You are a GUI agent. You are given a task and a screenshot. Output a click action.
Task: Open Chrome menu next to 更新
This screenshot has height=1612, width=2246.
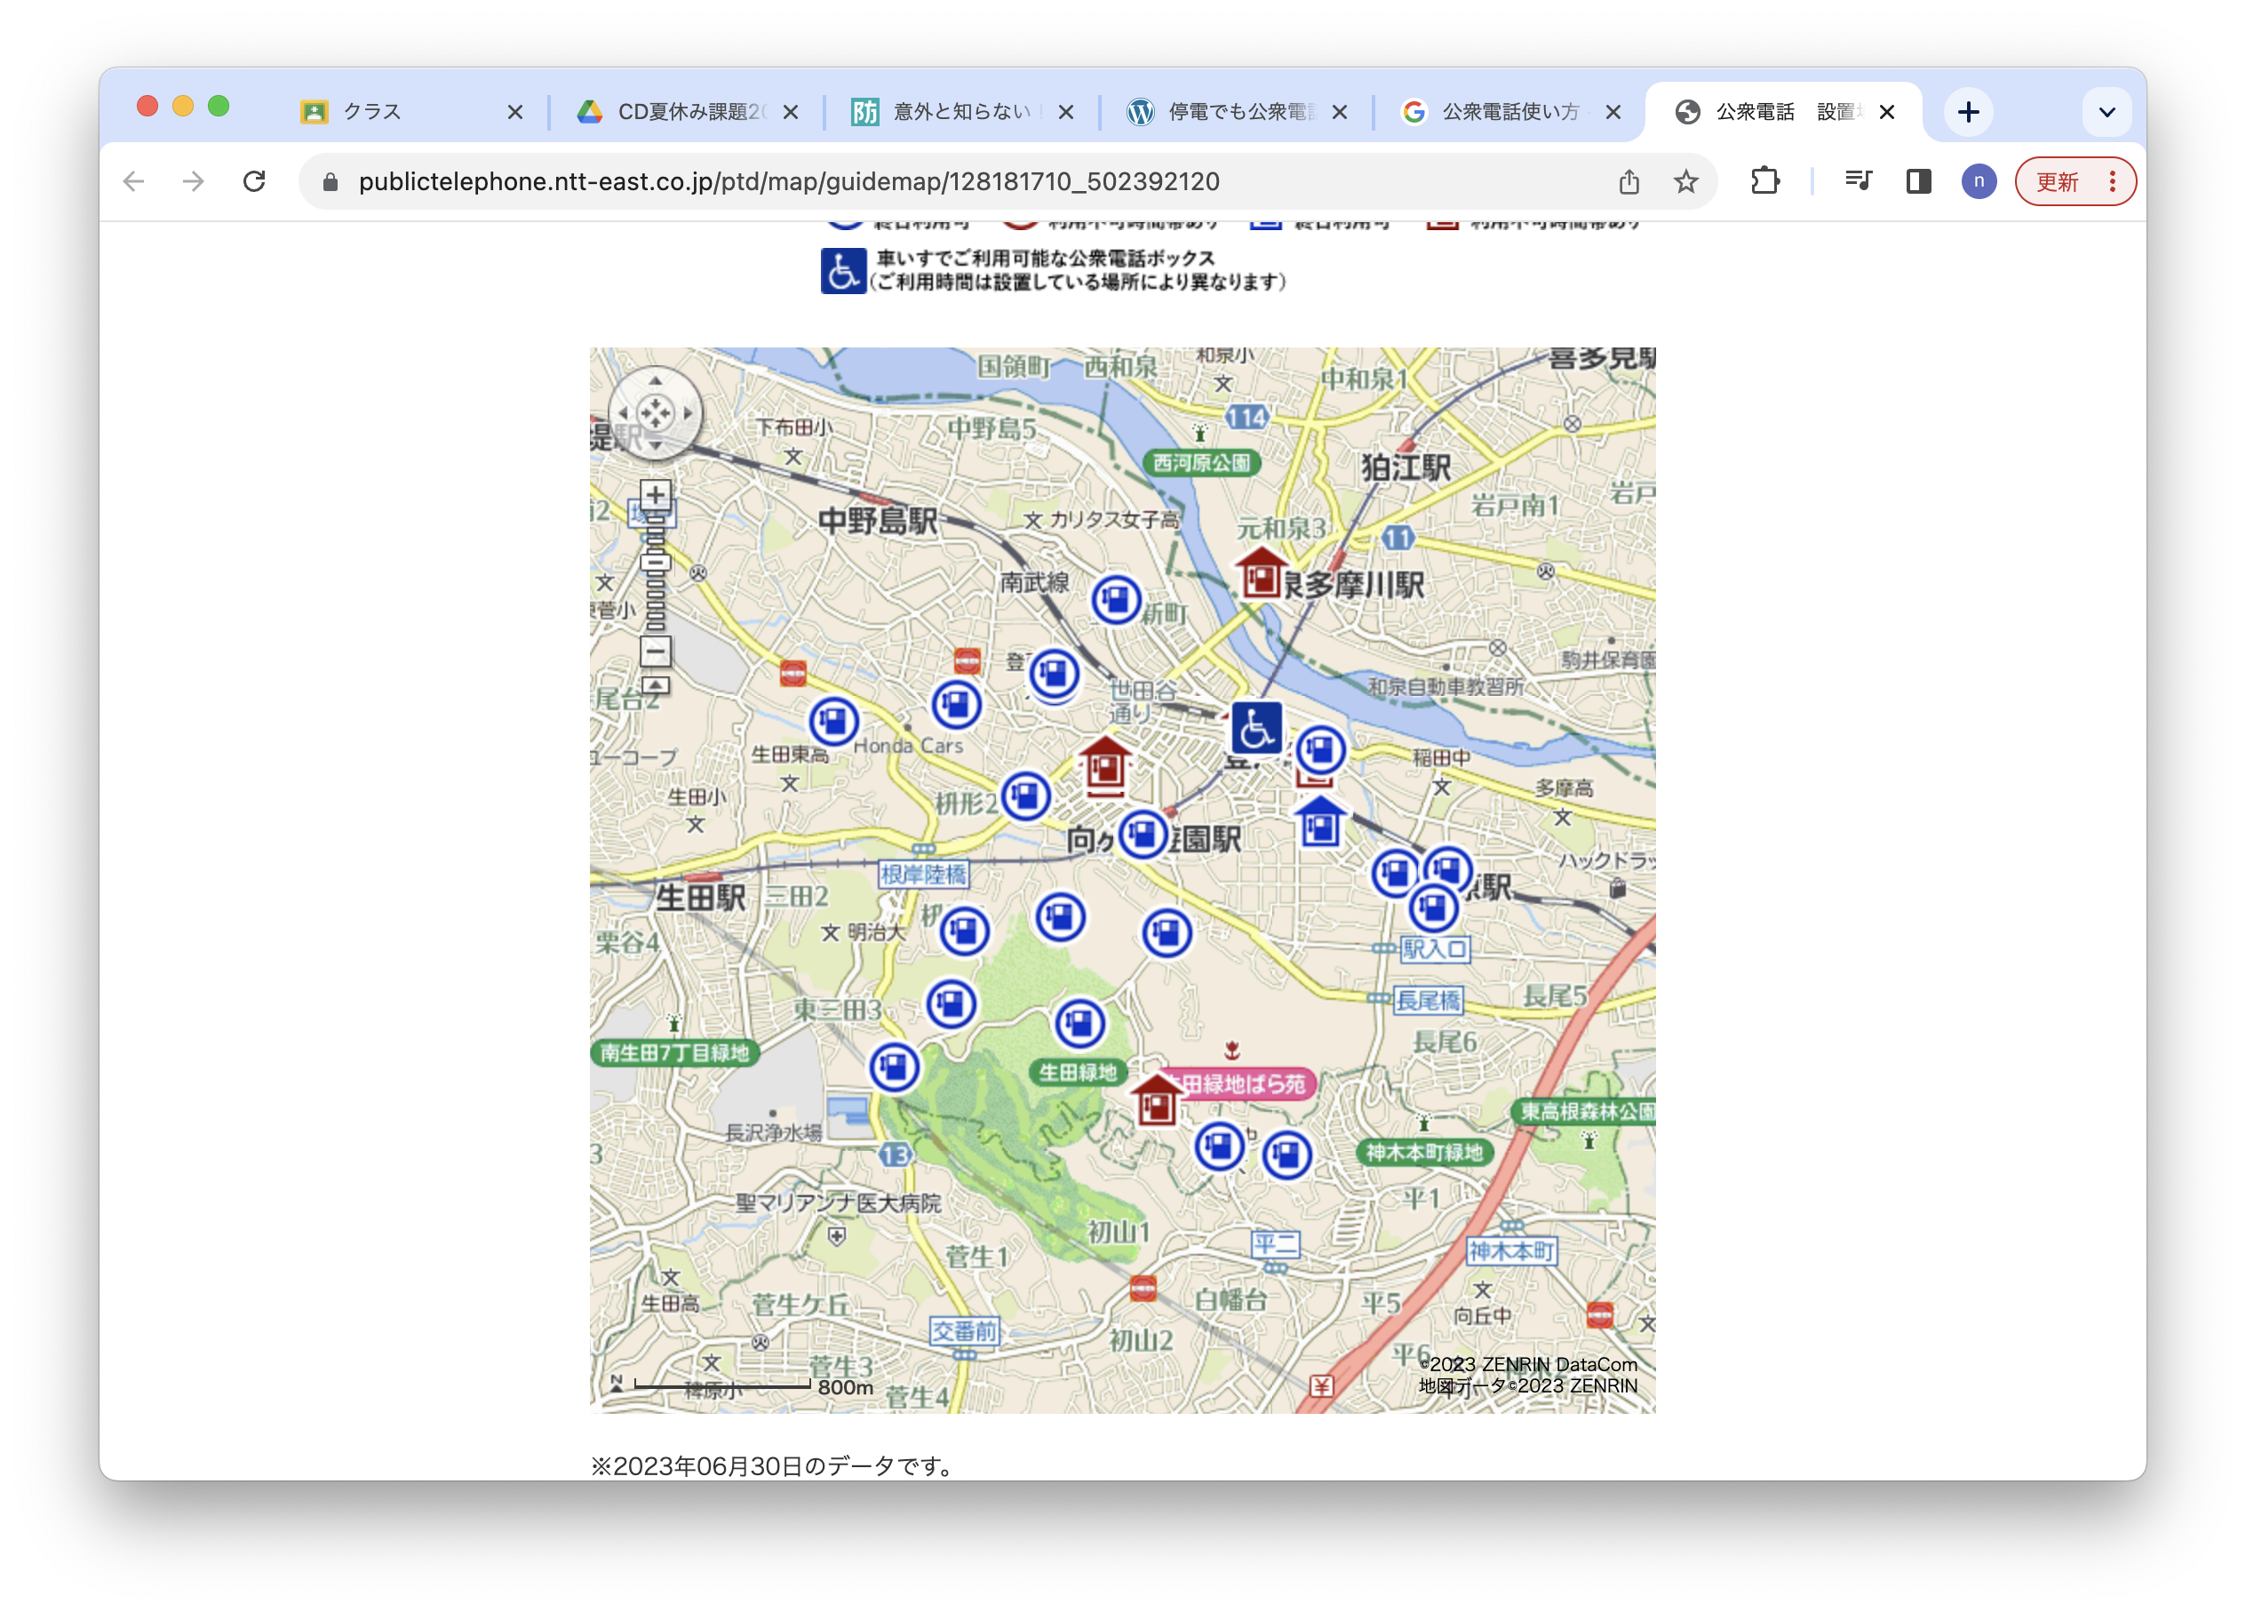tap(2111, 181)
